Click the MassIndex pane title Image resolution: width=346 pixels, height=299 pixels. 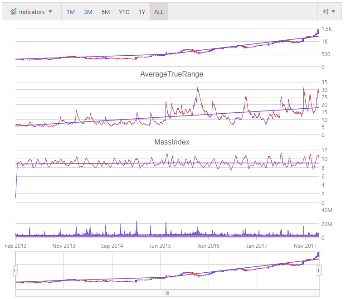[x=171, y=142]
